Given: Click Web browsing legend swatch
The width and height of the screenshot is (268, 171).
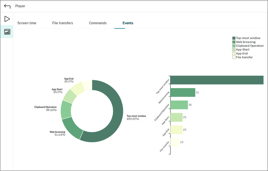Looking at the screenshot, I should pyautogui.click(x=234, y=42).
